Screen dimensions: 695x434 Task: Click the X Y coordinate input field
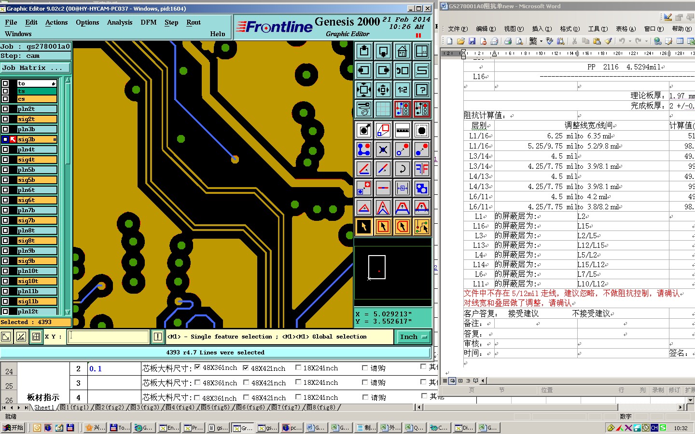[x=109, y=337]
